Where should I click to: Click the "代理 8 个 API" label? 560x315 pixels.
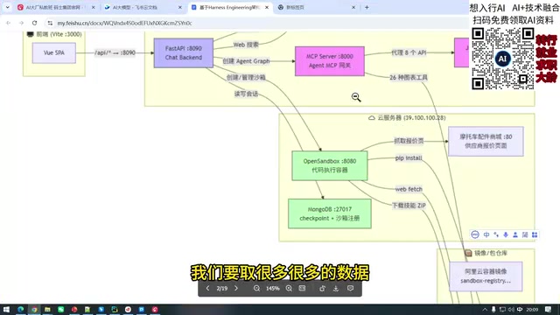(x=409, y=52)
